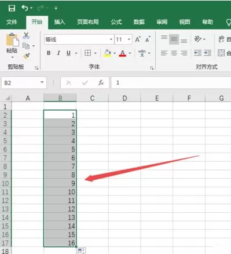Click the Copy icon
The height and width of the screenshot is (254, 231).
pos(26,46)
